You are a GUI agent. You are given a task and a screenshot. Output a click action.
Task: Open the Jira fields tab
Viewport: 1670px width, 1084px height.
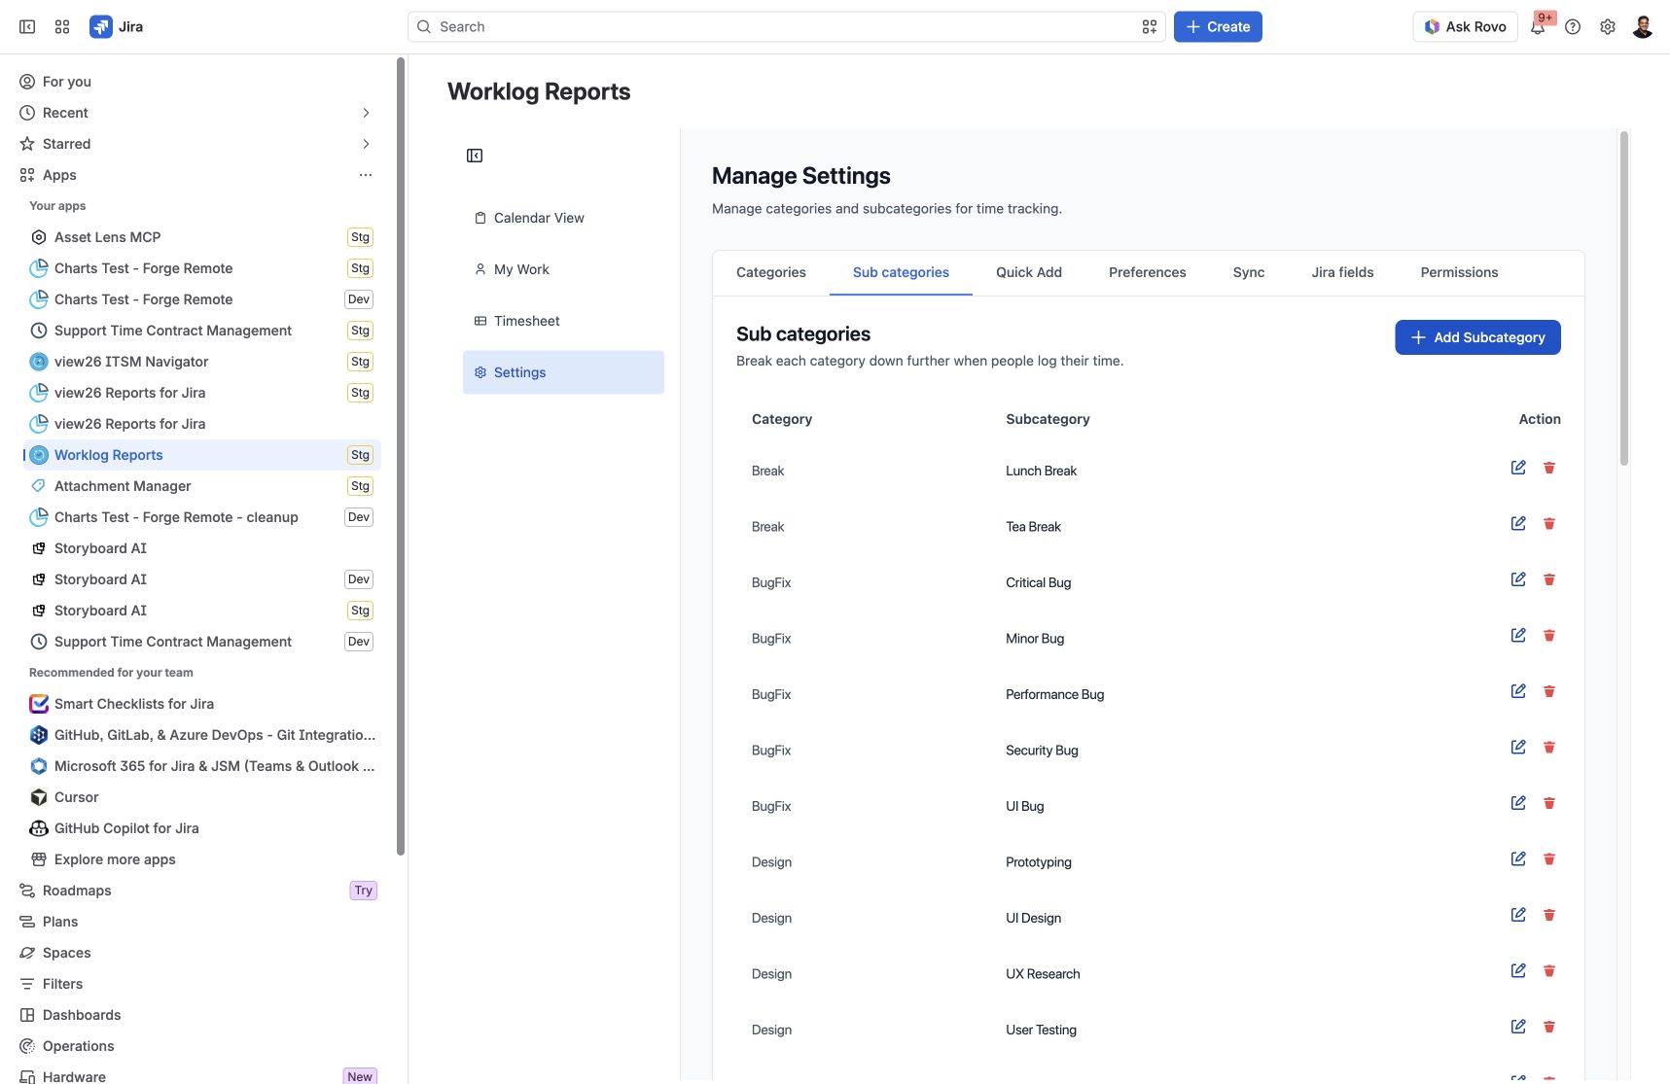coord(1342,272)
